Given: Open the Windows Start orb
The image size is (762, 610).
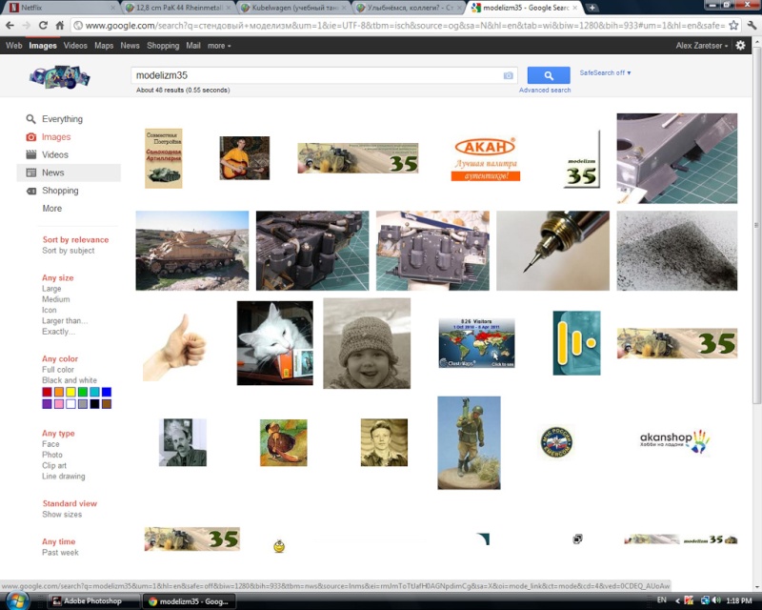Looking at the screenshot, I should click(x=17, y=600).
